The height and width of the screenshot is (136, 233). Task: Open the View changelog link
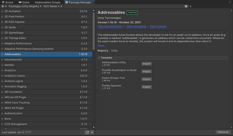[136, 26]
